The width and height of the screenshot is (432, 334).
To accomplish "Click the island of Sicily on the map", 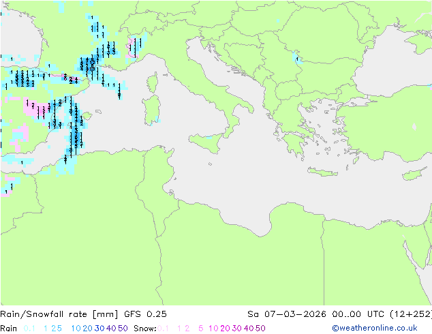I will point(207,142).
